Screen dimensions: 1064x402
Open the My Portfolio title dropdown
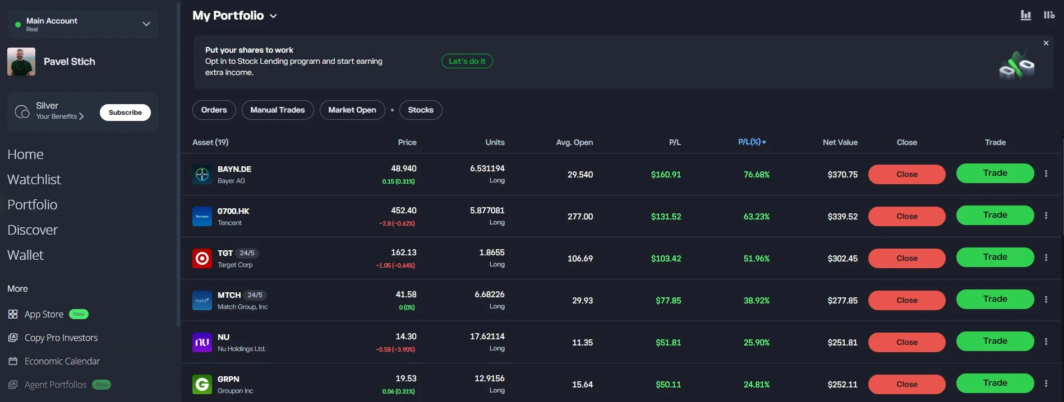point(273,16)
